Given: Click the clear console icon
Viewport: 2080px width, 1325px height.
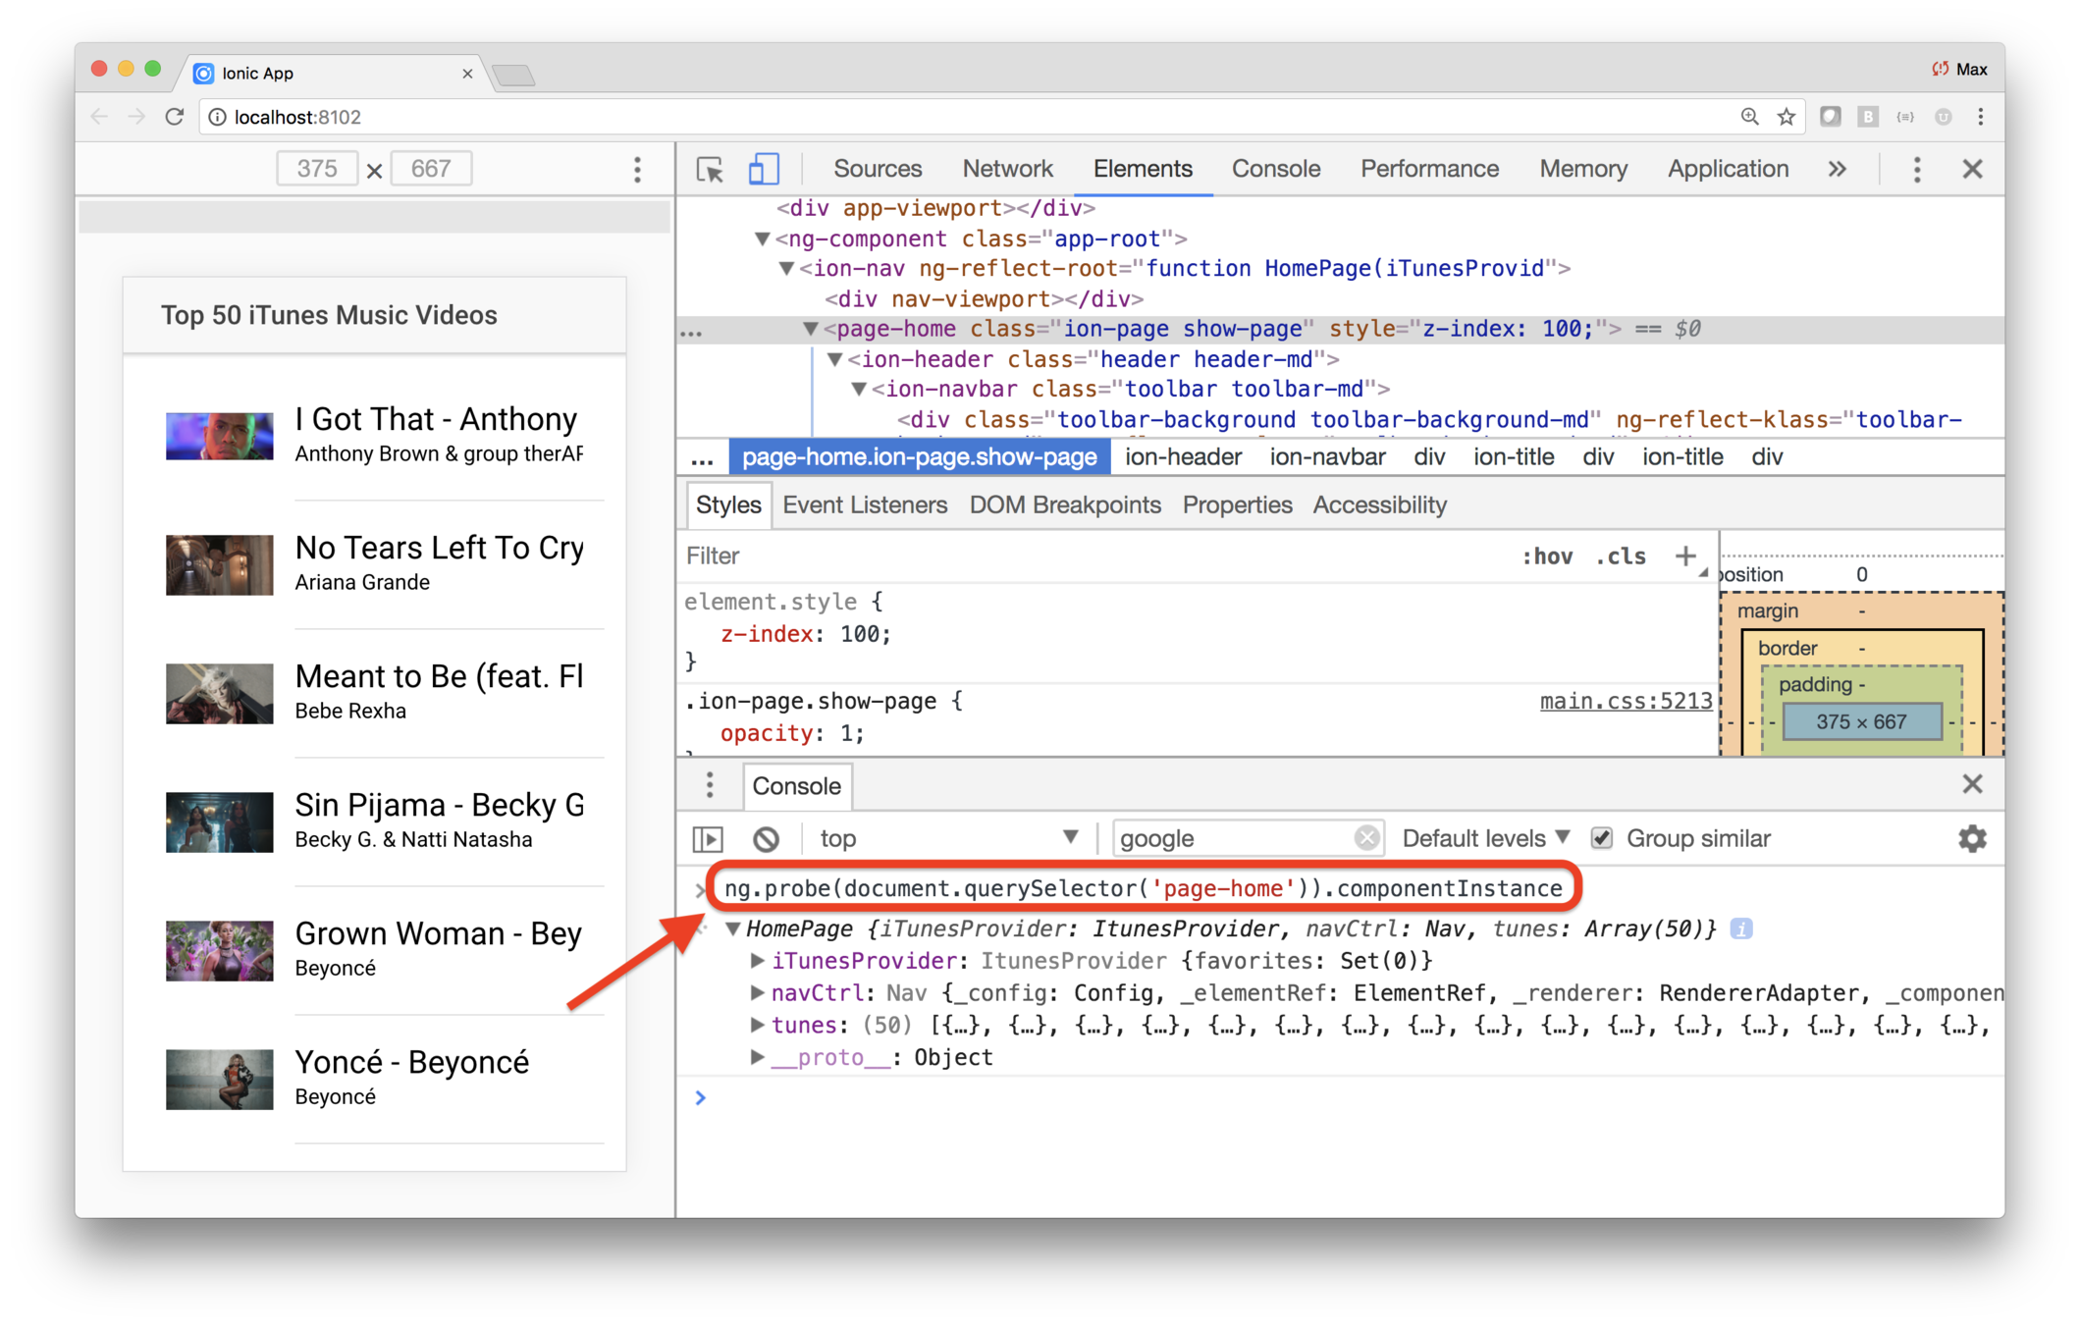Looking at the screenshot, I should 766,839.
